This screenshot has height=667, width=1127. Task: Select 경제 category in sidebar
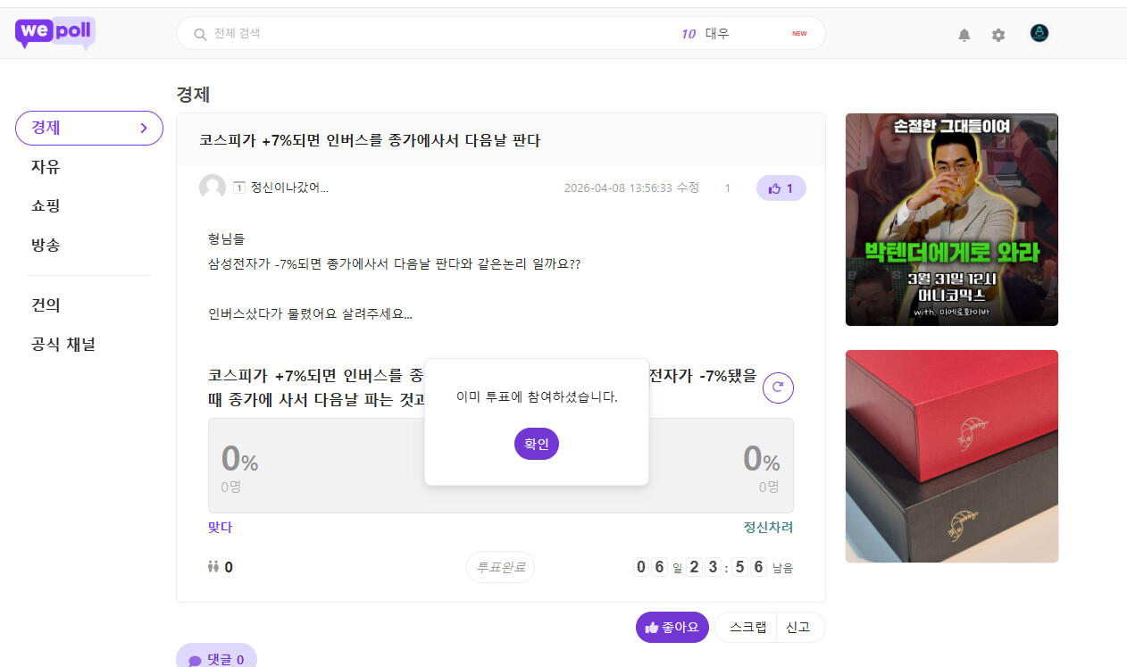pyautogui.click(x=89, y=128)
